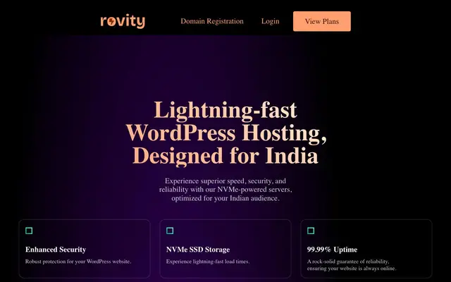Select the Enhanced Security heading
Screen dimensions: 451x282
(56, 250)
